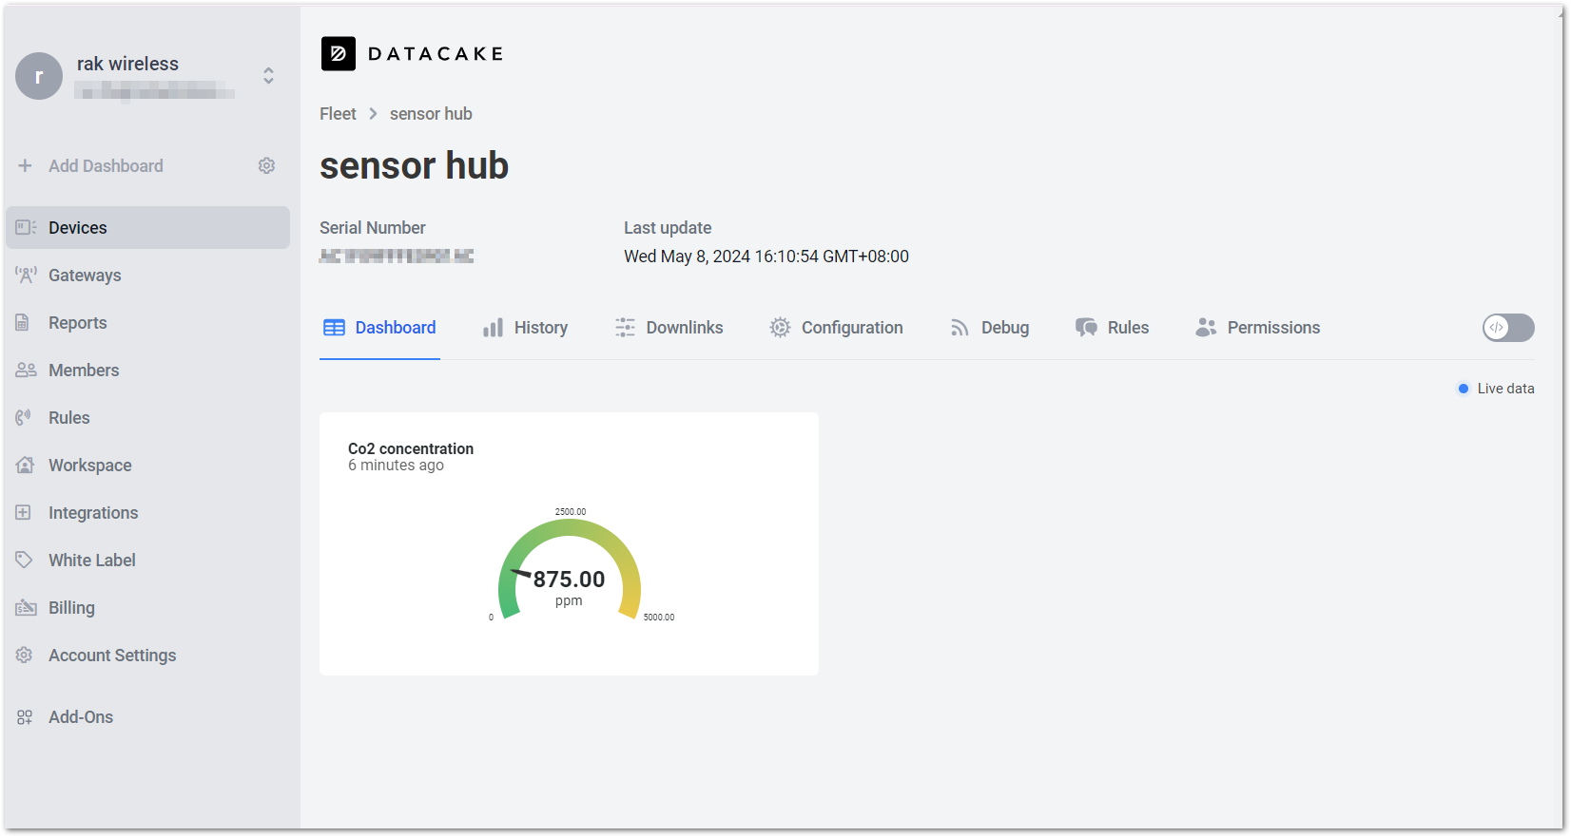Click the 875.00 gauge value
Screen dimensions: 1571x837
click(569, 580)
